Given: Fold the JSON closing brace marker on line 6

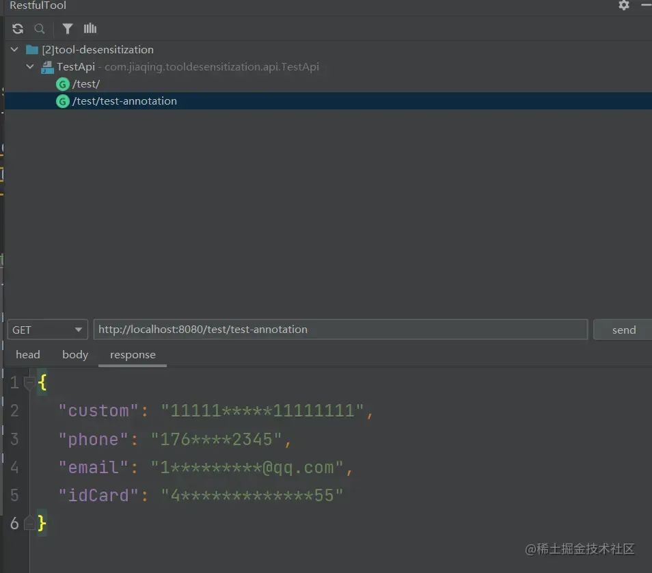Looking at the screenshot, I should pos(29,522).
